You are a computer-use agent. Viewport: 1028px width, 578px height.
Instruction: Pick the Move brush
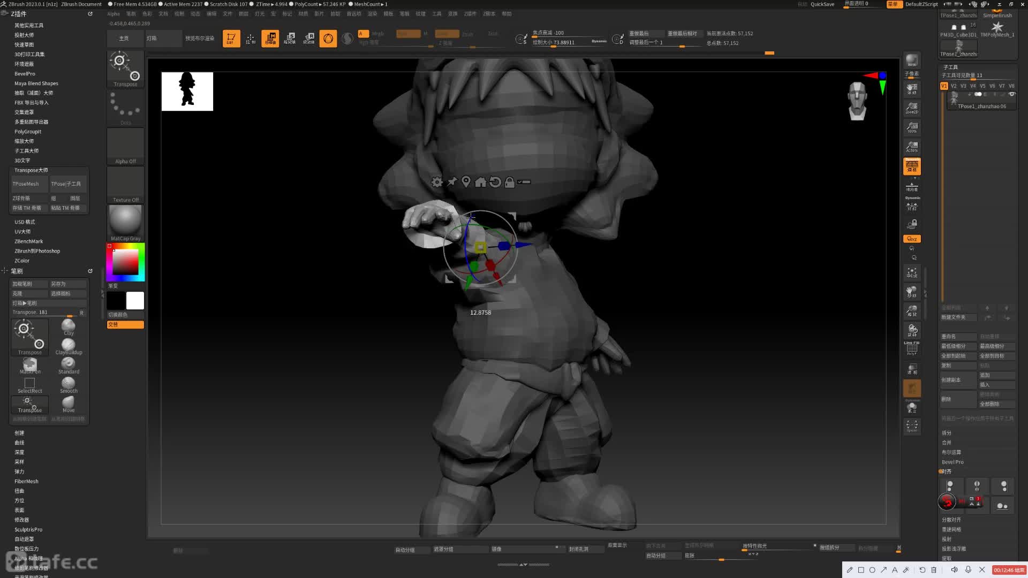(x=69, y=404)
